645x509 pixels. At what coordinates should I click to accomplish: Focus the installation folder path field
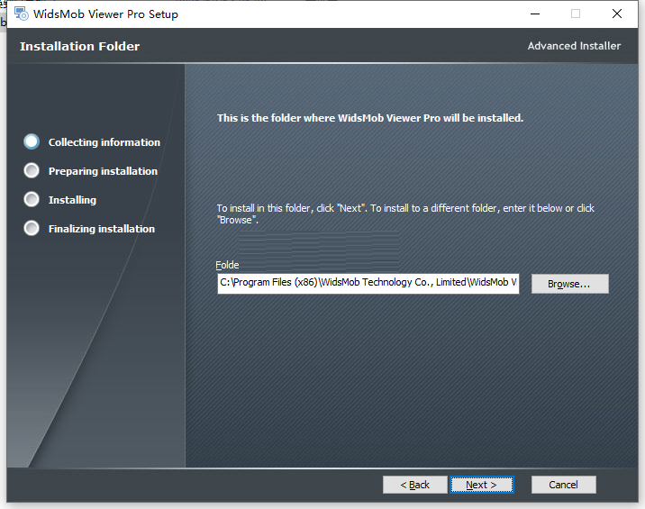point(368,284)
